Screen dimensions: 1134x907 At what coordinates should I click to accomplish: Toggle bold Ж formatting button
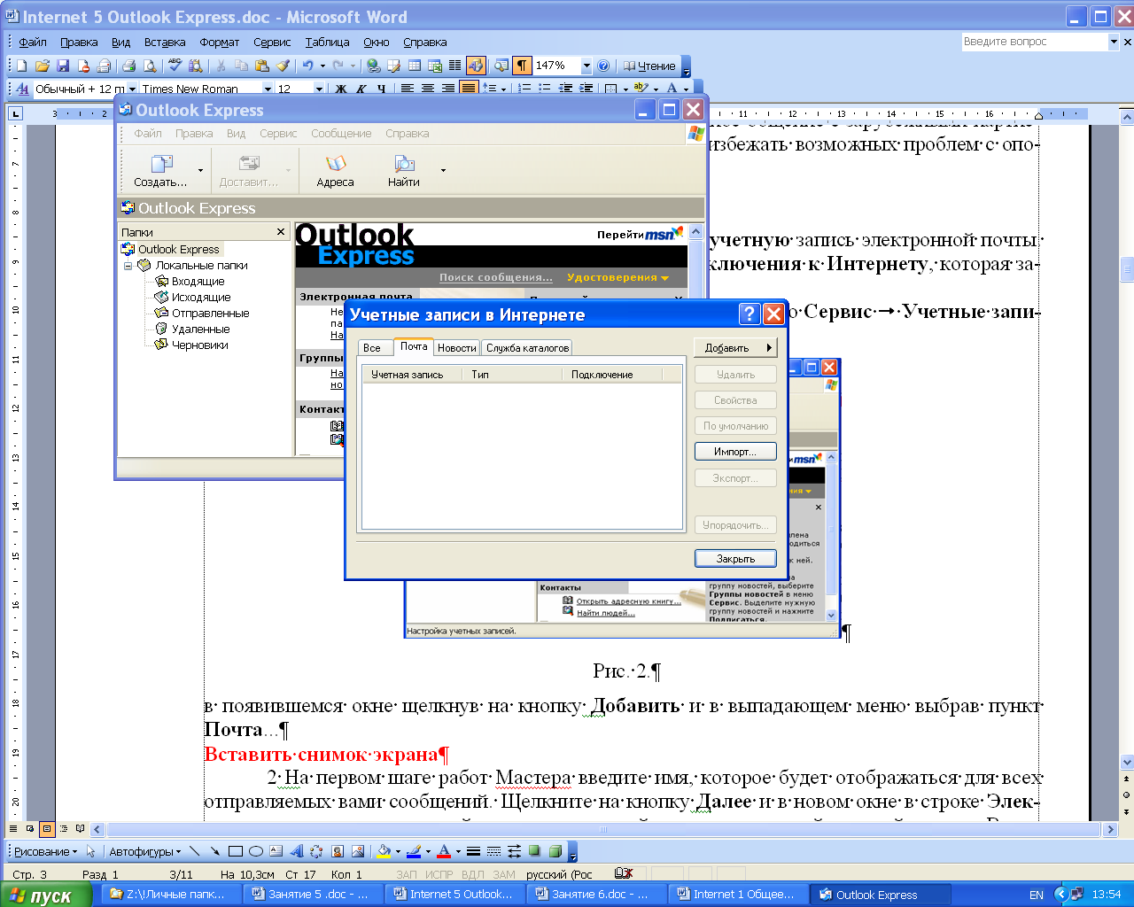point(341,89)
